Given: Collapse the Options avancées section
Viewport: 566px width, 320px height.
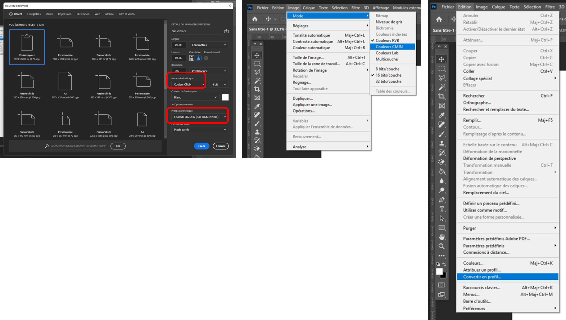Looking at the screenshot, I should [183, 104].
